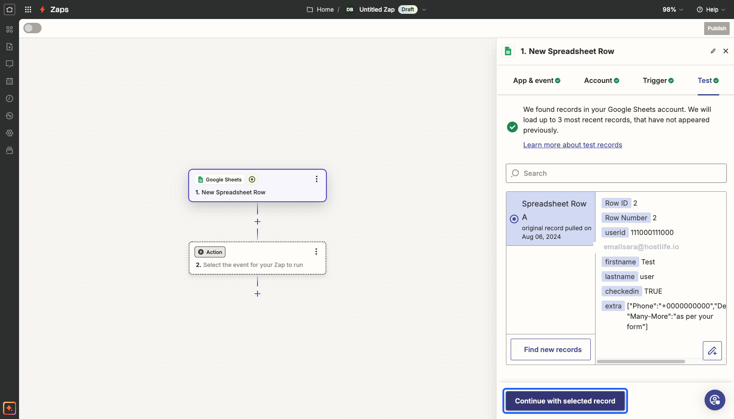Viewport: 734px width, 419px height.
Task: Click the edit record pencil-plus icon
Action: [712, 351]
